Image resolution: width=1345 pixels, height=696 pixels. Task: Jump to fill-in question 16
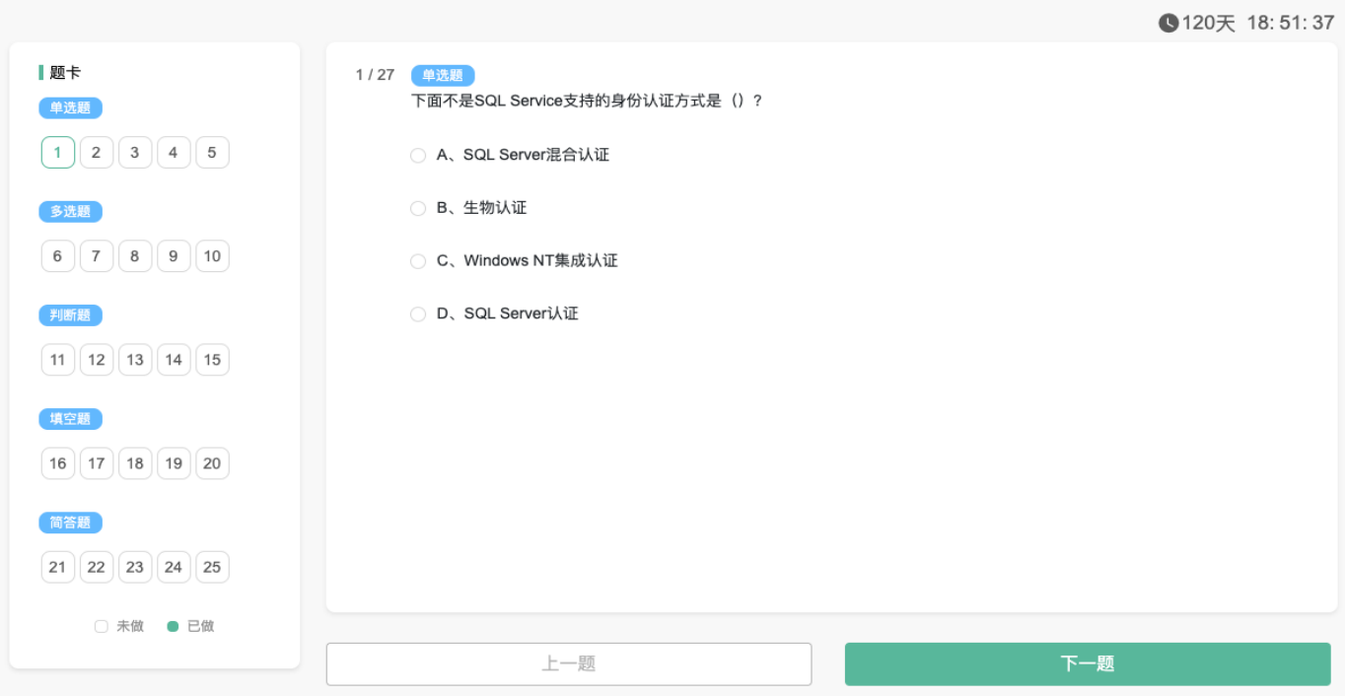tap(58, 463)
